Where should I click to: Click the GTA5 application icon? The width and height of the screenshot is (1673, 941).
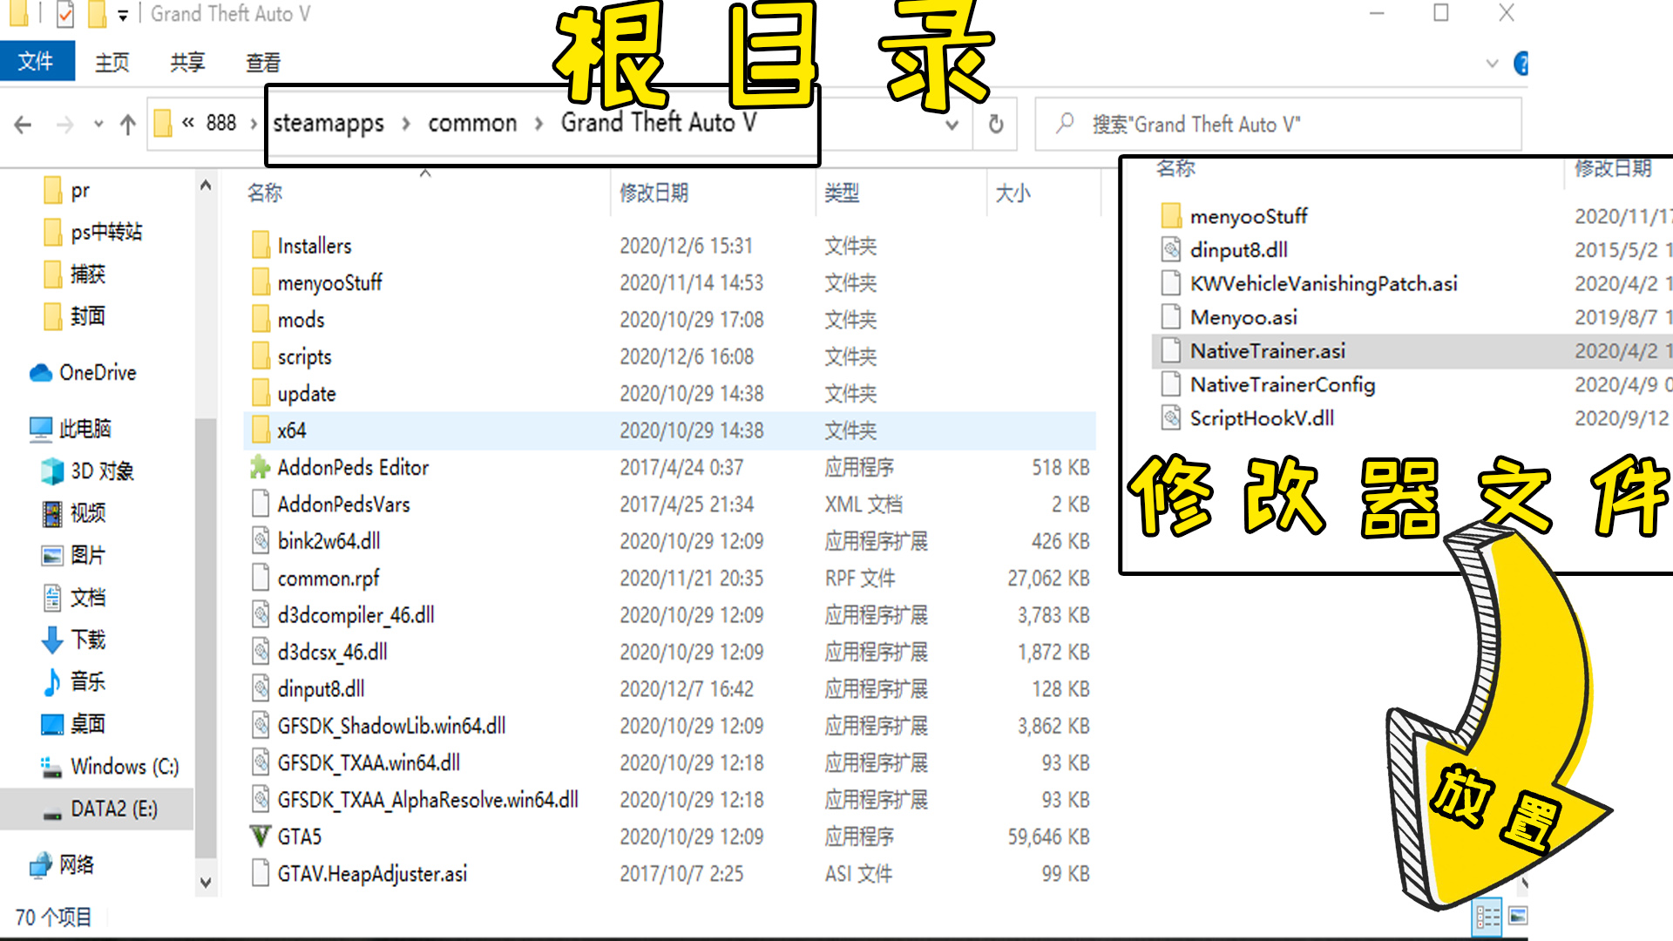click(261, 836)
